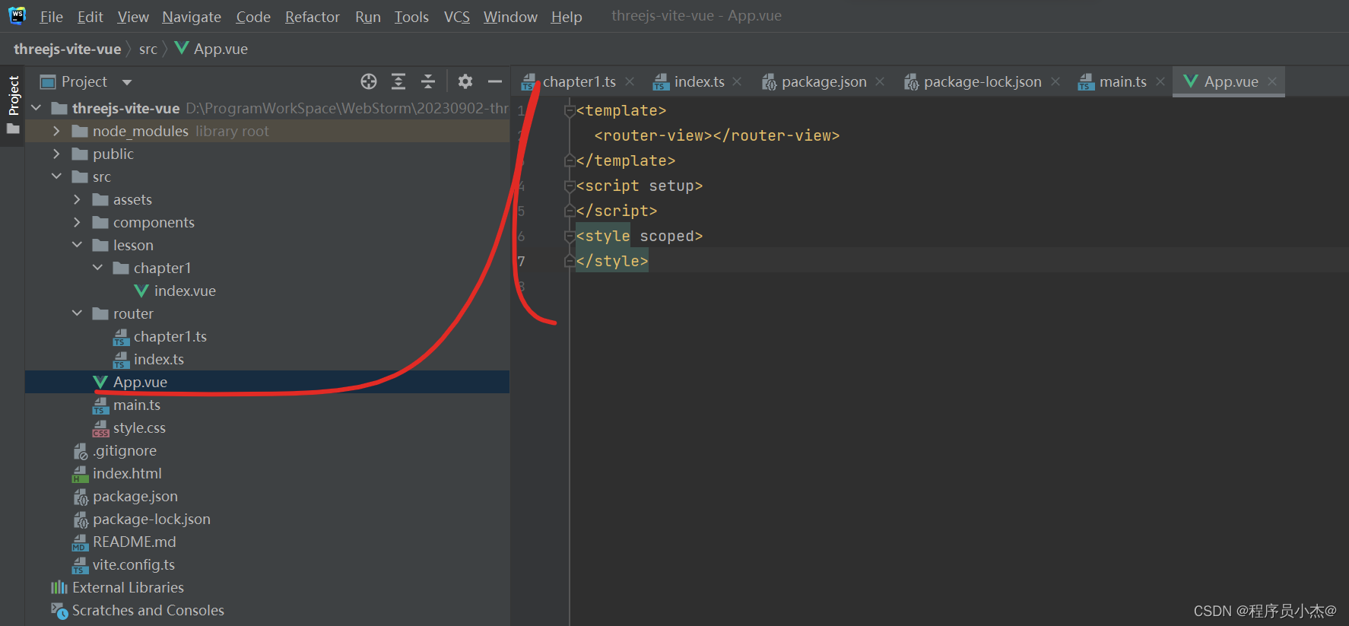Click the Markdown icon of README.md
This screenshot has width=1349, height=626.
(80, 542)
